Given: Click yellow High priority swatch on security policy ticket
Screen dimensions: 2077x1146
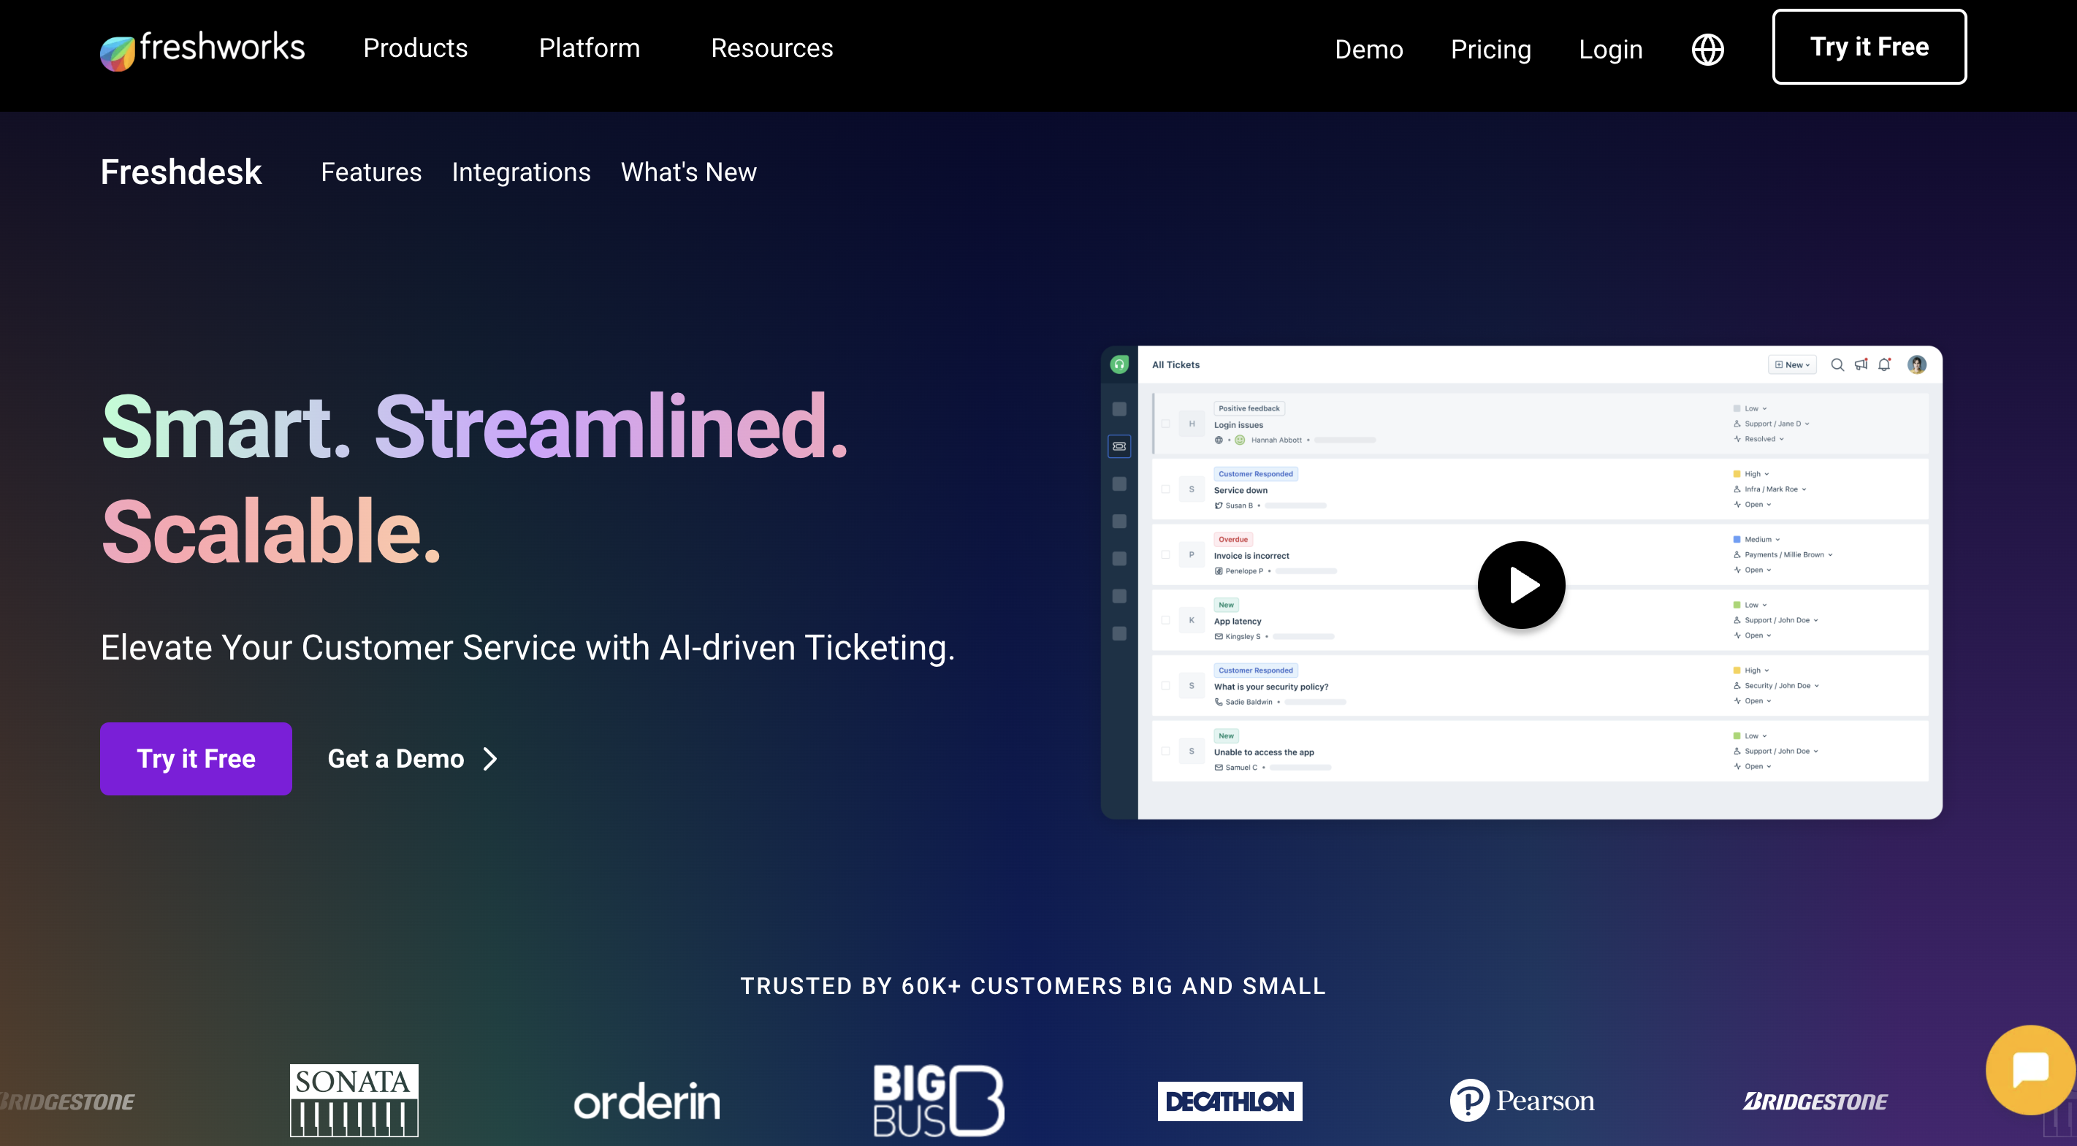Looking at the screenshot, I should 1736,671.
